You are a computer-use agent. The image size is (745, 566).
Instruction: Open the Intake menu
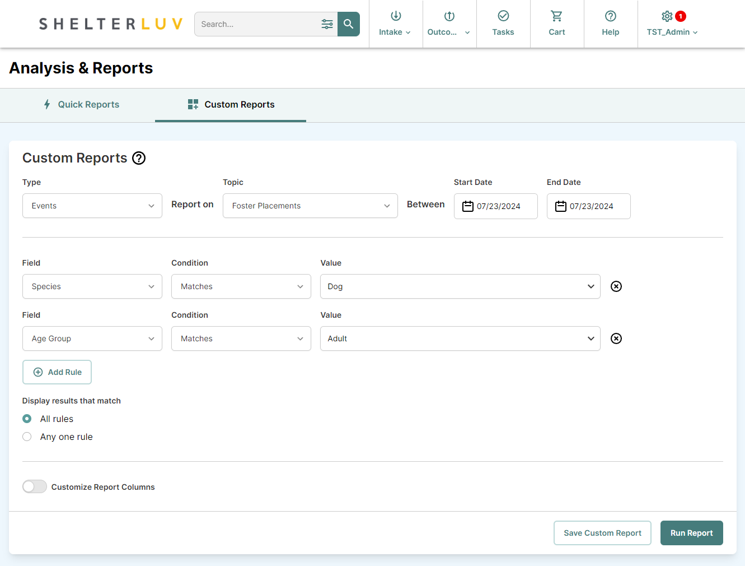[x=395, y=24]
